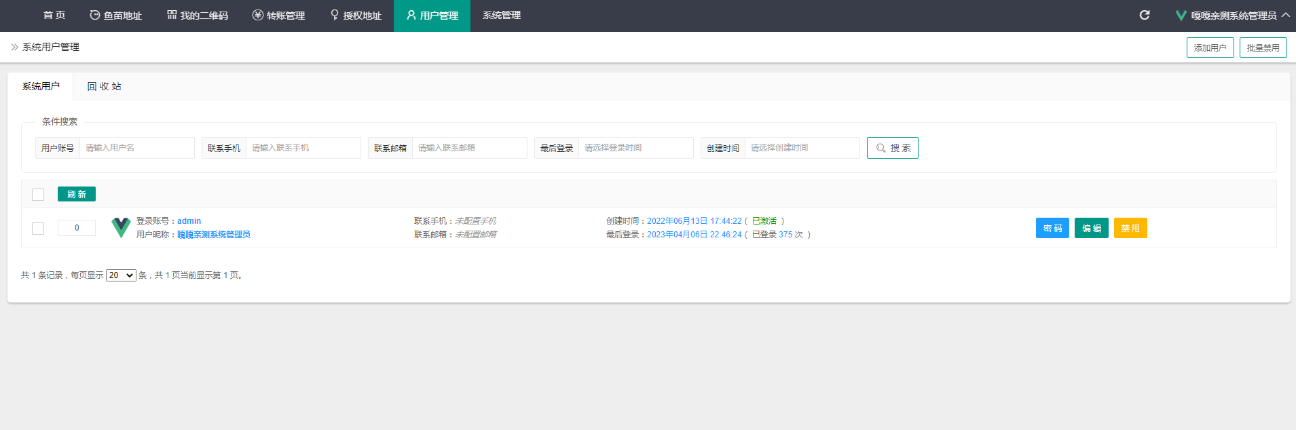Click the 用户账号 username input field
Image resolution: width=1296 pixels, height=430 pixels.
coord(136,148)
